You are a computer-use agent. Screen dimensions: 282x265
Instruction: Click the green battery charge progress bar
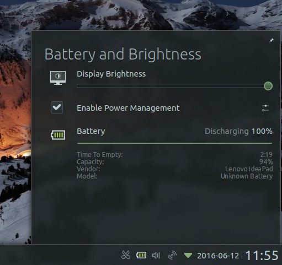[x=174, y=143]
